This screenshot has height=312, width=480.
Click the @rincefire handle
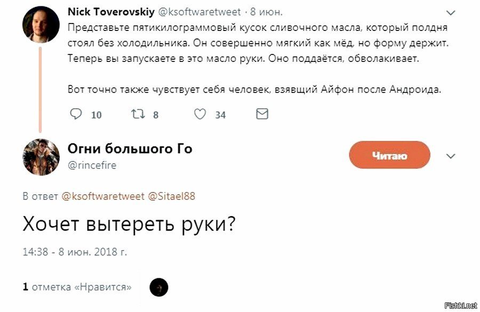point(92,165)
